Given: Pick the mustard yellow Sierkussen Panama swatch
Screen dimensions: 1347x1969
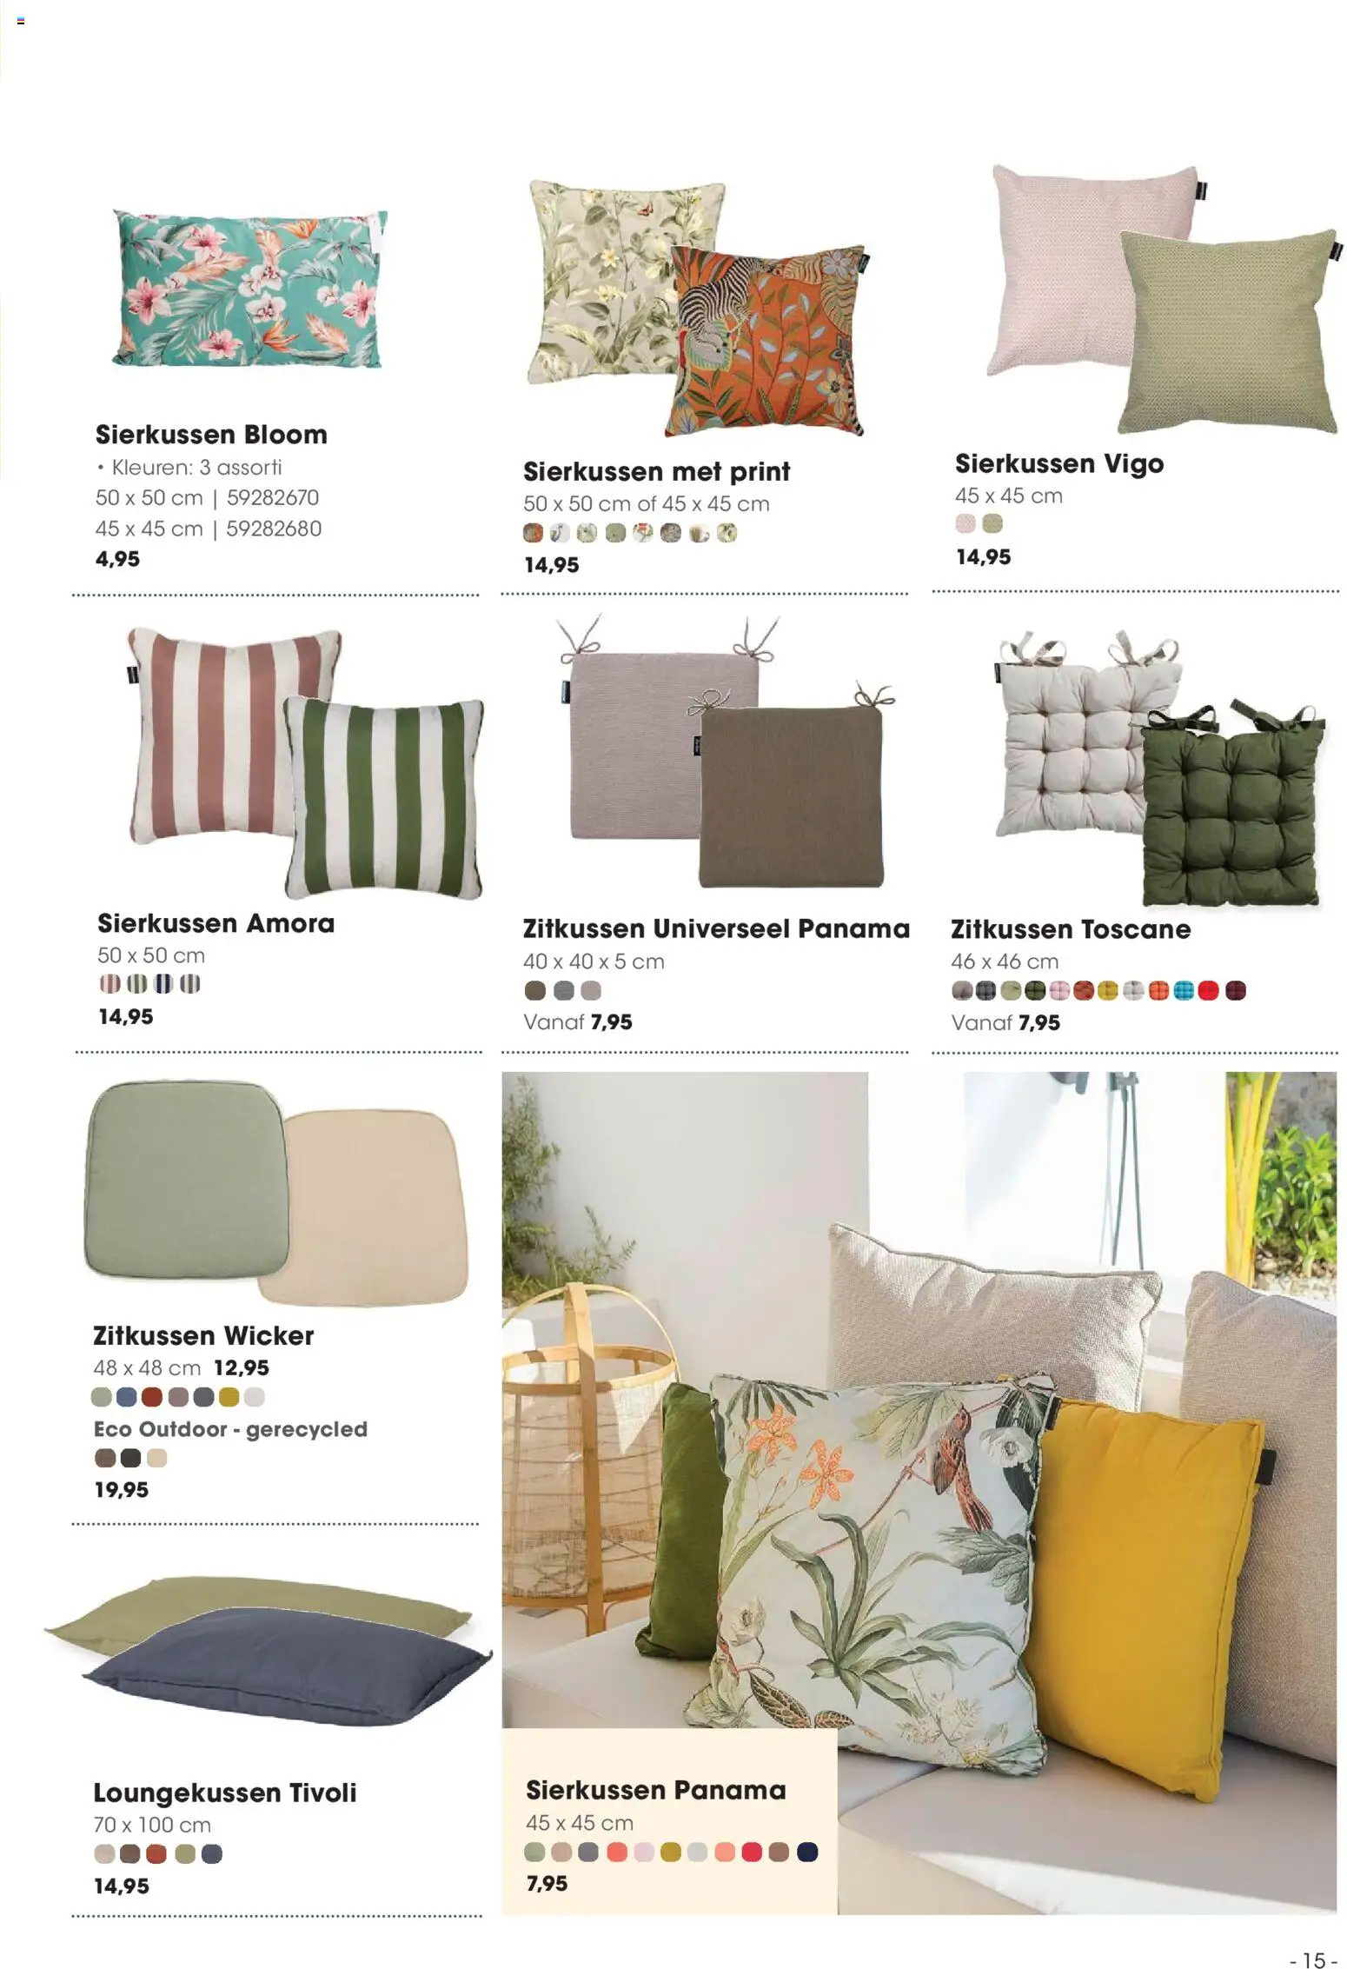Looking at the screenshot, I should (x=670, y=1853).
